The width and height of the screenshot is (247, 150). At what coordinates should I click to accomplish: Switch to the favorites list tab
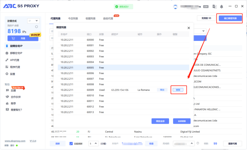point(90,18)
